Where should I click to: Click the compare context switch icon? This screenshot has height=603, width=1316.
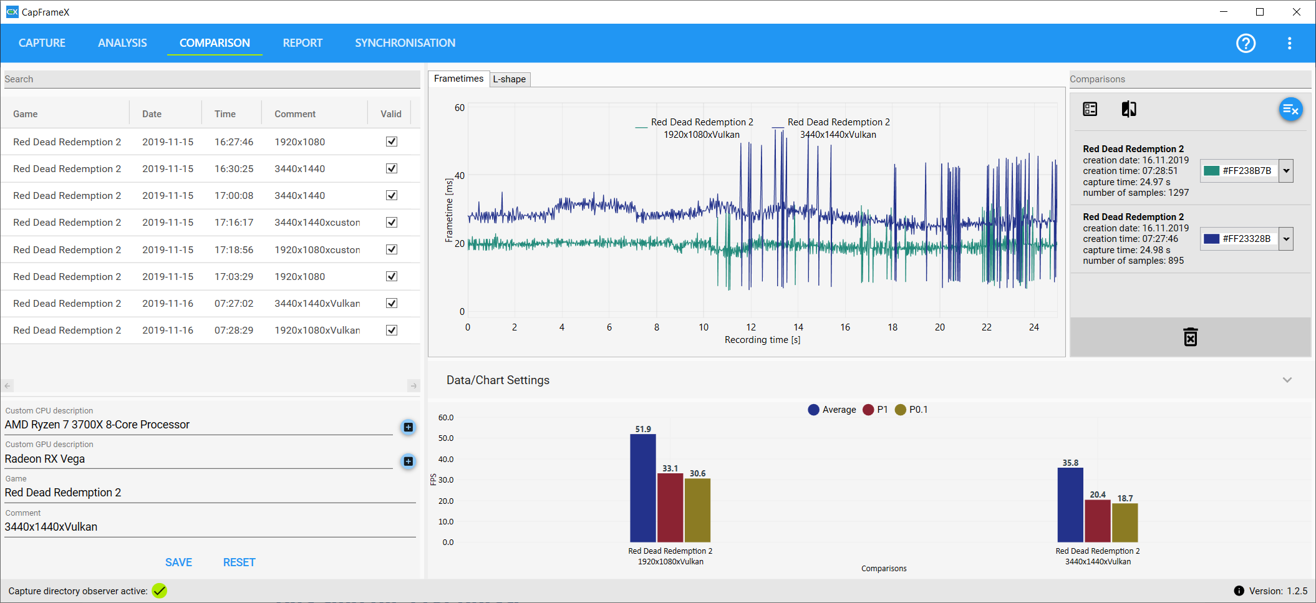pos(1128,109)
